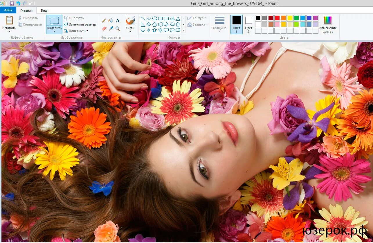Open the Толщина thickness dropdown
Image resolution: width=373 pixels, height=243 pixels.
(x=219, y=31)
